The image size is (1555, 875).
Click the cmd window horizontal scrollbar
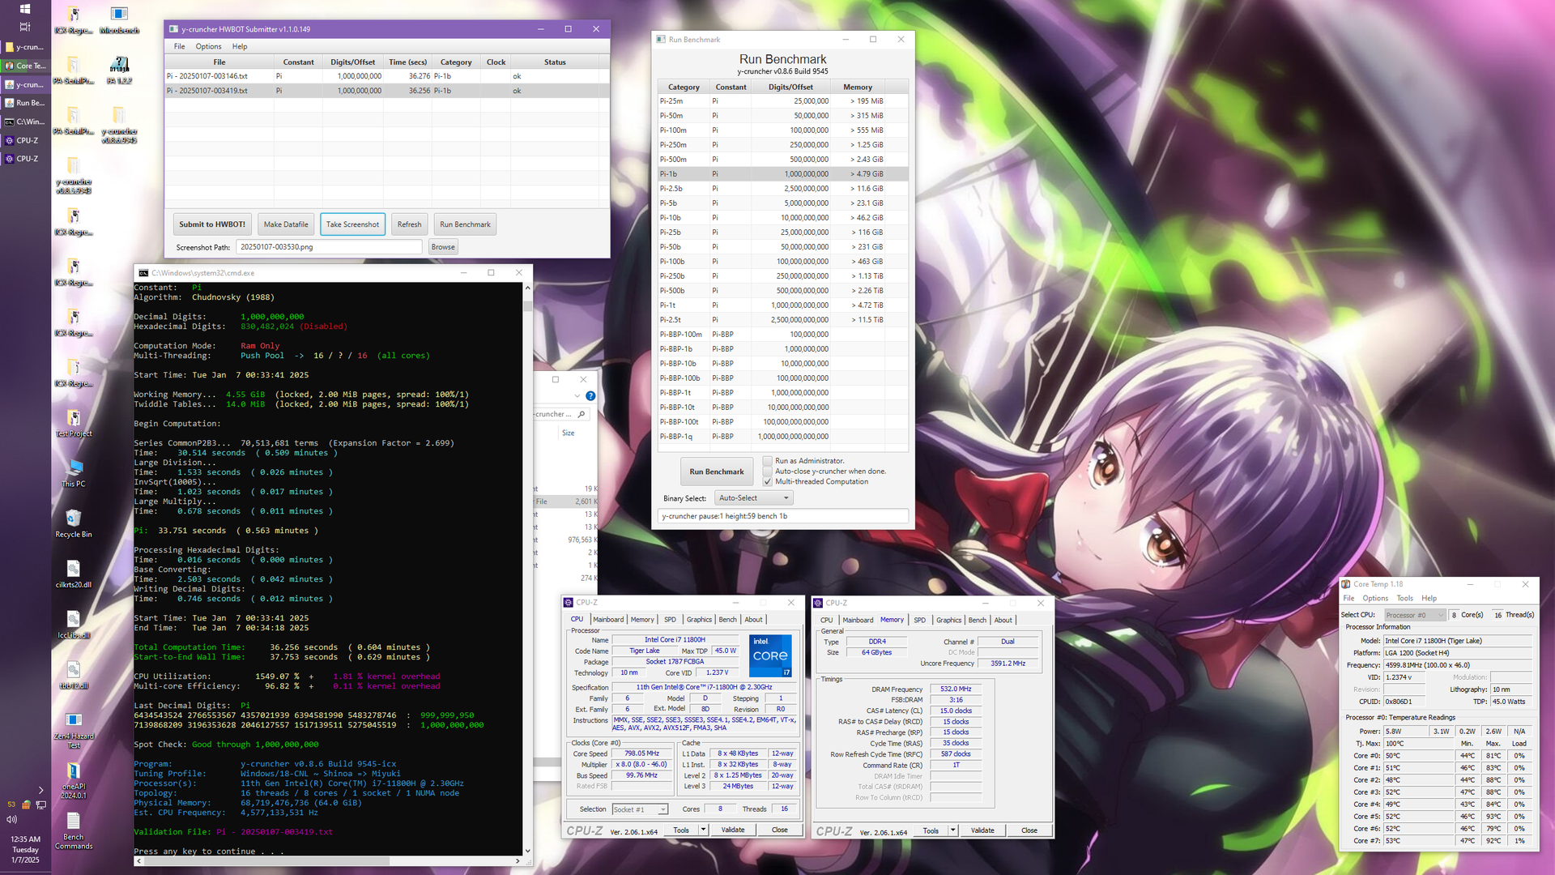(328, 861)
